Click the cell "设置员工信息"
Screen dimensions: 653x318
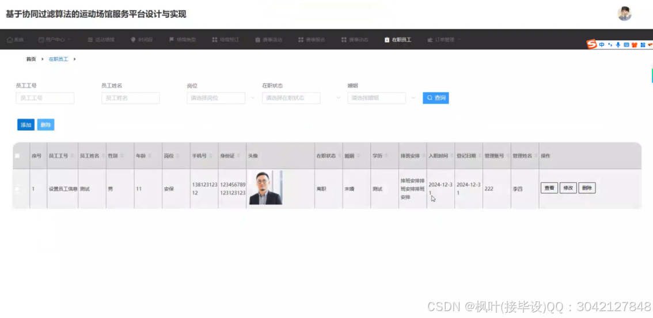pos(63,189)
